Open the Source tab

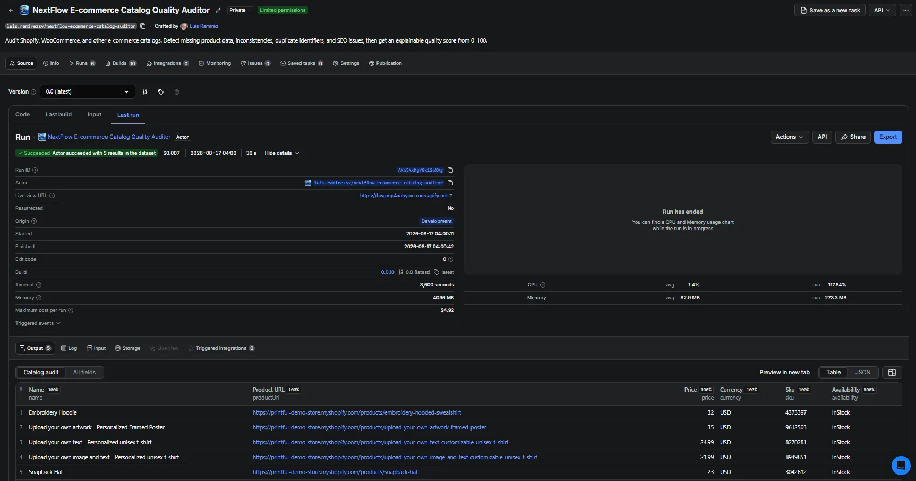click(21, 63)
